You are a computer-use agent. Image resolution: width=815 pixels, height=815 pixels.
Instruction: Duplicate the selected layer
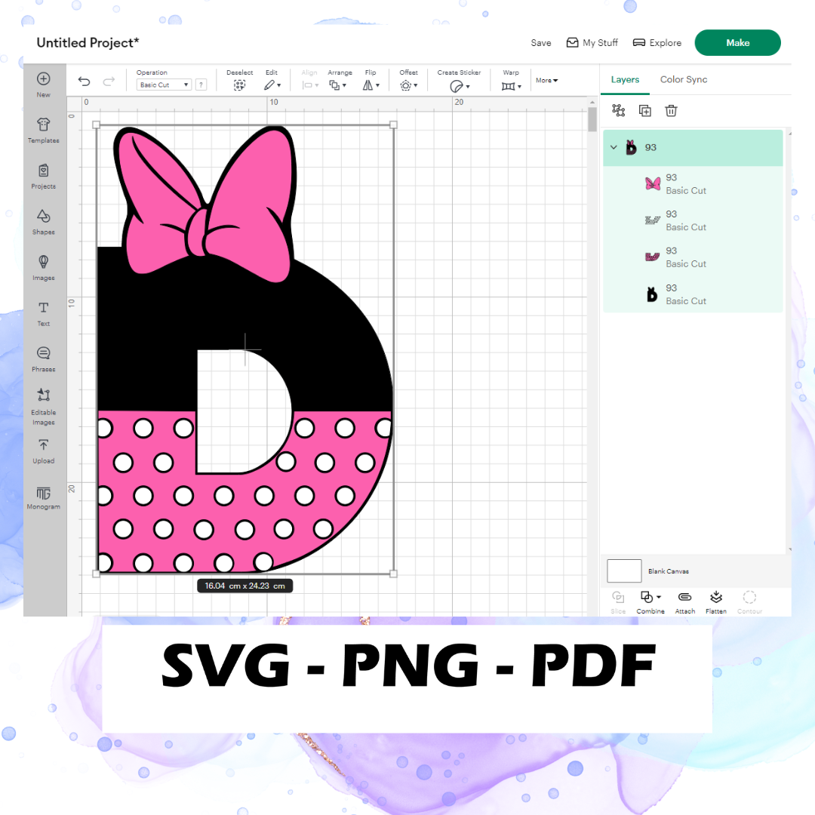pyautogui.click(x=645, y=111)
